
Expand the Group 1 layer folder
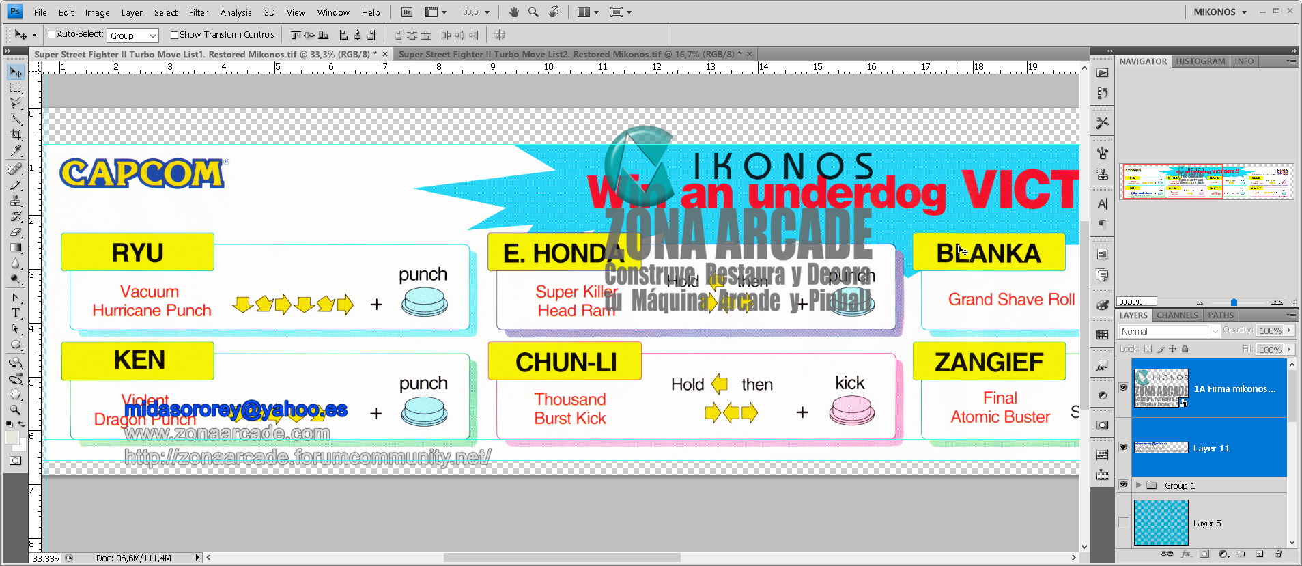click(1138, 485)
